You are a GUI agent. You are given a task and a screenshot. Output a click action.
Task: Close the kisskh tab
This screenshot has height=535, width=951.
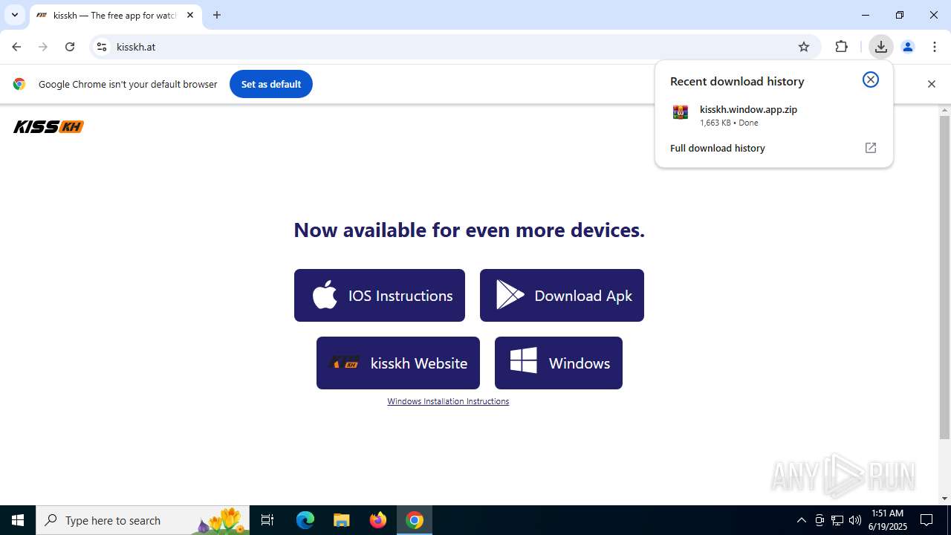click(190, 15)
